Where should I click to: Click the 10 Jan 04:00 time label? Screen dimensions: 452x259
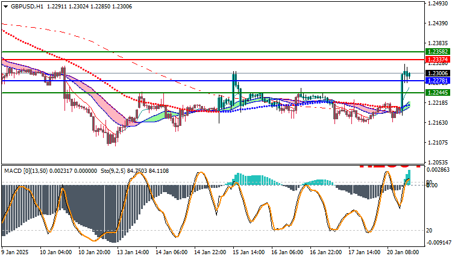coord(55,252)
